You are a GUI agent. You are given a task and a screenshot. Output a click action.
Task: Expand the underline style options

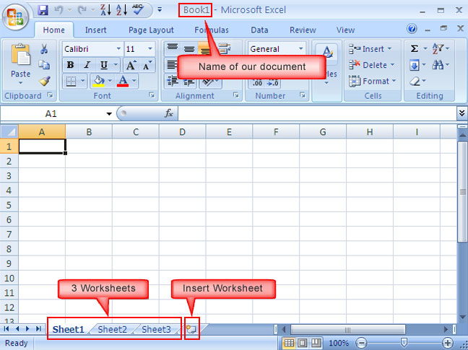coord(116,65)
